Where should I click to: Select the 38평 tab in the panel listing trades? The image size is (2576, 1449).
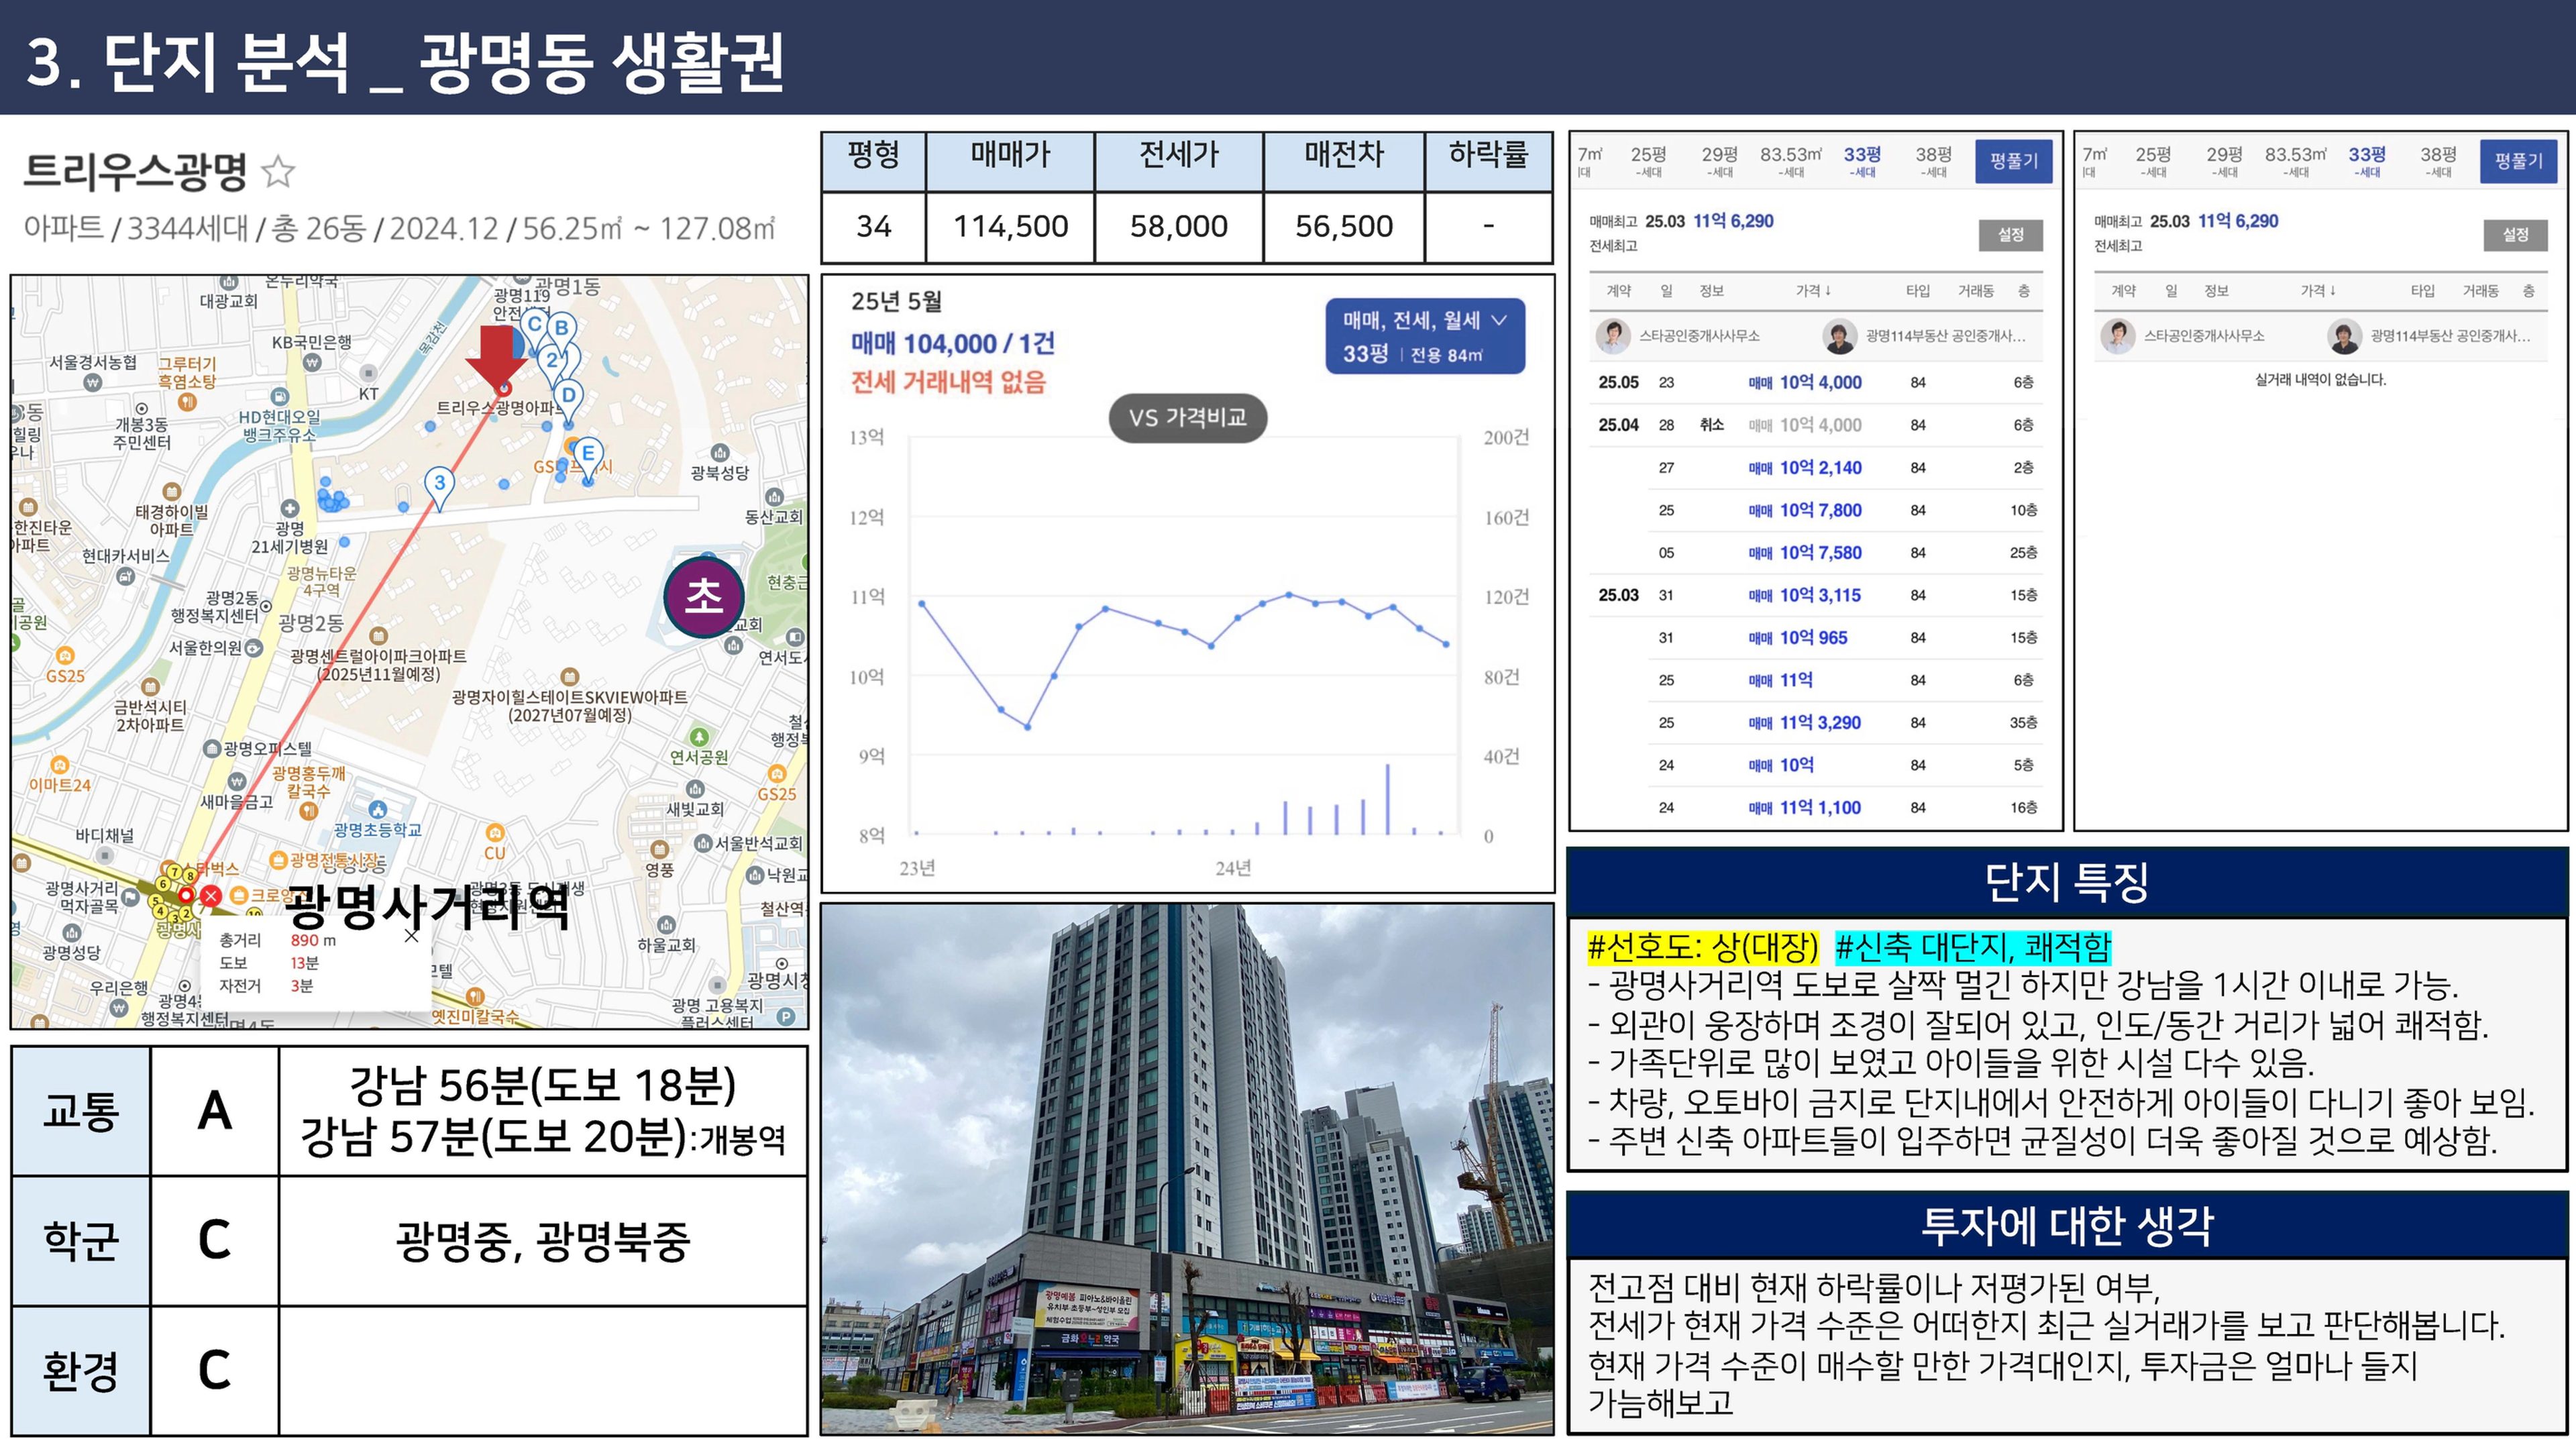(x=1934, y=160)
